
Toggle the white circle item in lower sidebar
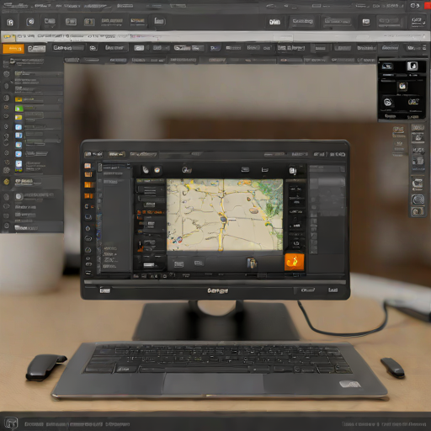tap(19, 196)
